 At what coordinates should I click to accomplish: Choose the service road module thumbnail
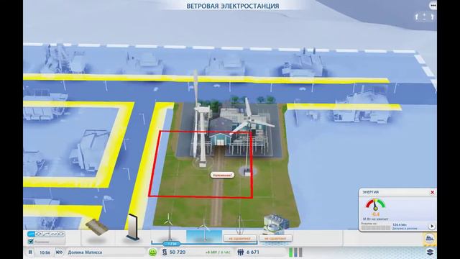click(97, 228)
